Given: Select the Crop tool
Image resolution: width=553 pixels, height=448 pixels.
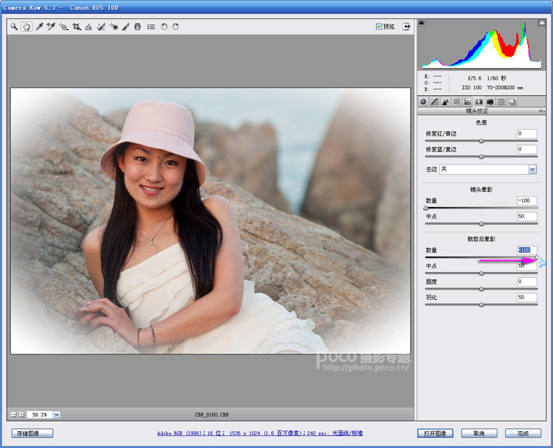Looking at the screenshot, I should point(77,27).
